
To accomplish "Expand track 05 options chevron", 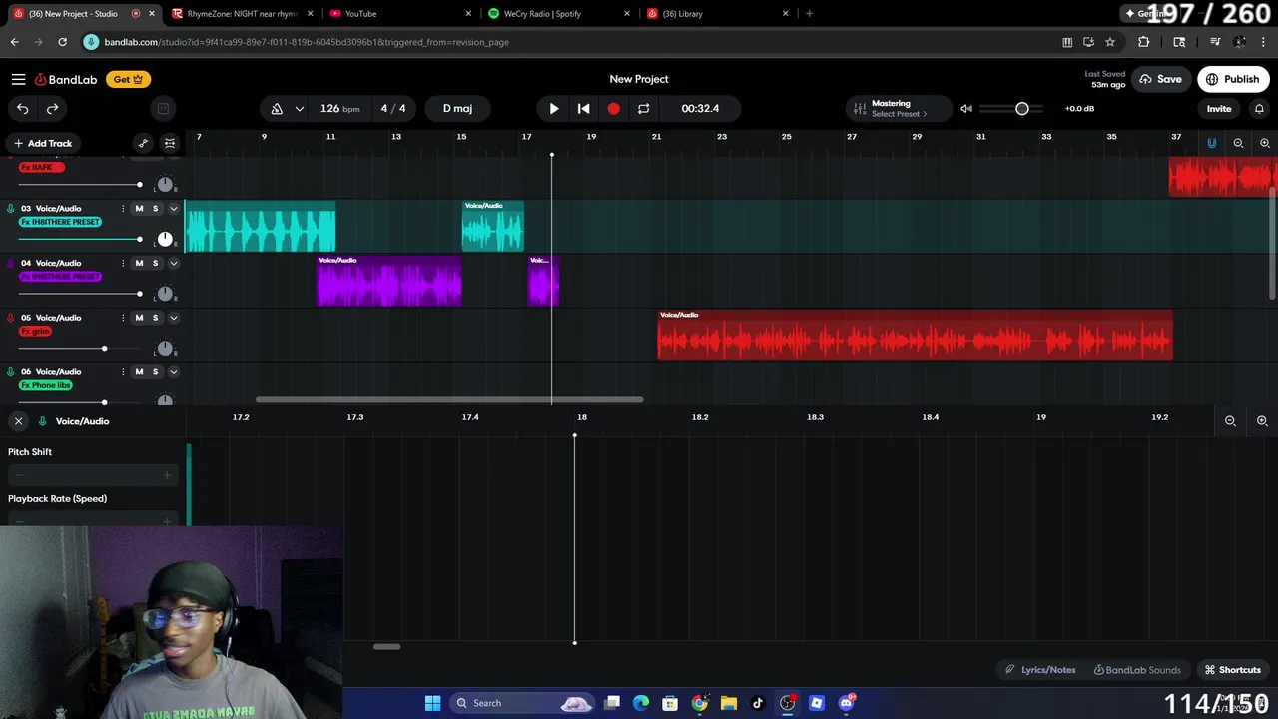I will click(173, 318).
